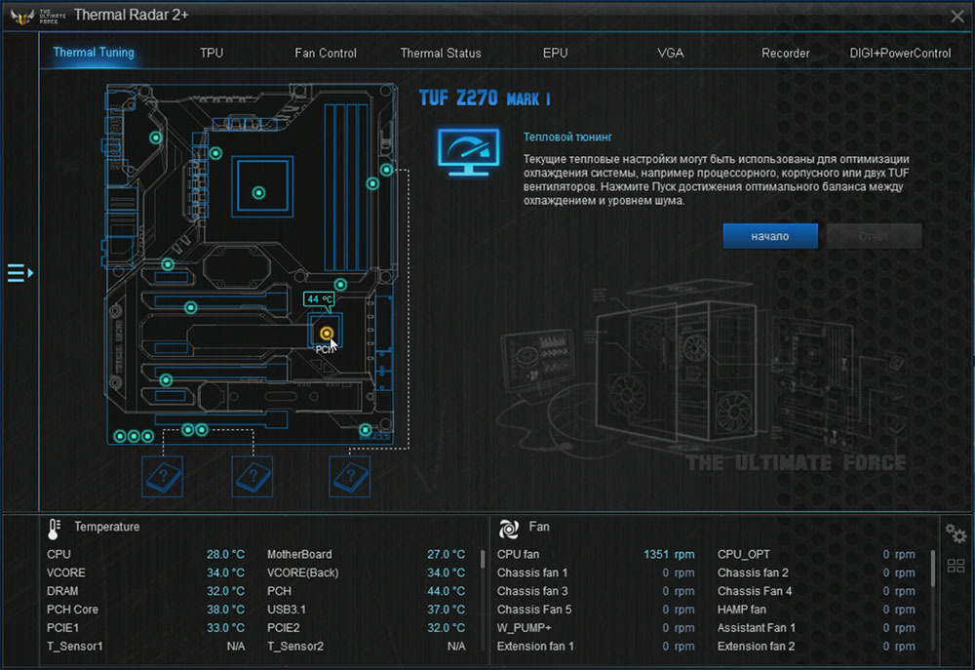Open the EPU tab
Image resolution: width=975 pixels, height=670 pixels.
coord(555,53)
